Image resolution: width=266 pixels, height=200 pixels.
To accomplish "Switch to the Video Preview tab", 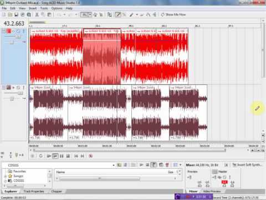I will tap(212, 191).
